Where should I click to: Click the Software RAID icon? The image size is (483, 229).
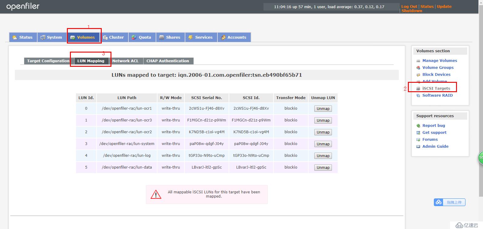(x=418, y=95)
